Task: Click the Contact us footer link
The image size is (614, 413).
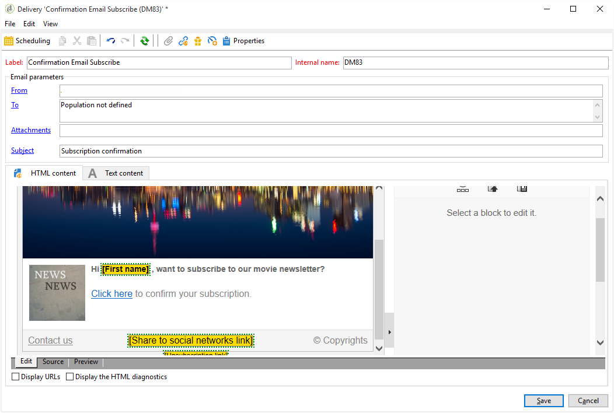Action: tap(50, 340)
